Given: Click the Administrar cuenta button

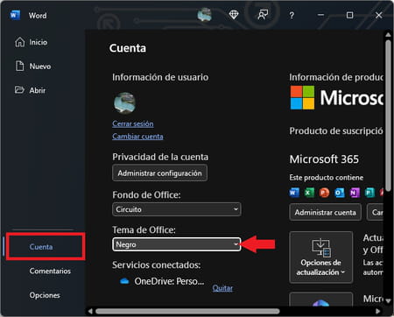Looking at the screenshot, I should [x=325, y=212].
